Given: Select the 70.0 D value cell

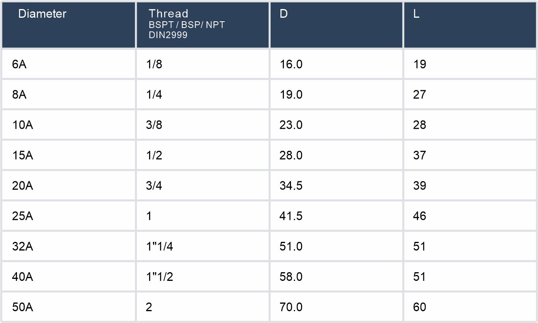Looking at the screenshot, I should pos(291,307).
